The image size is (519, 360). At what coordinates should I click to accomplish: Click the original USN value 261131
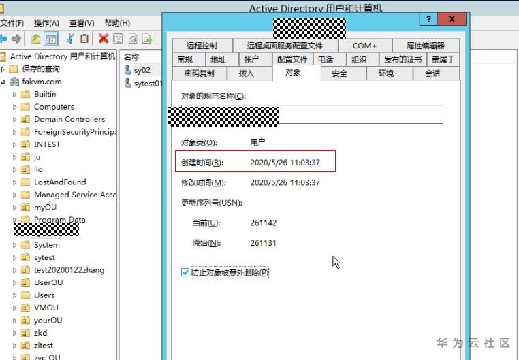pyautogui.click(x=263, y=243)
